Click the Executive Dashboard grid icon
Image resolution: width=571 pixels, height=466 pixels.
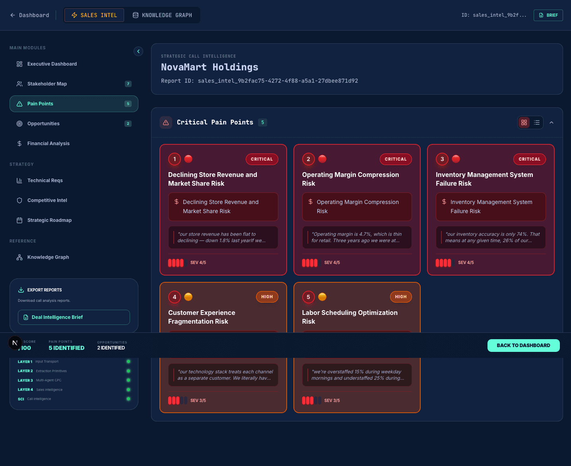(x=19, y=64)
